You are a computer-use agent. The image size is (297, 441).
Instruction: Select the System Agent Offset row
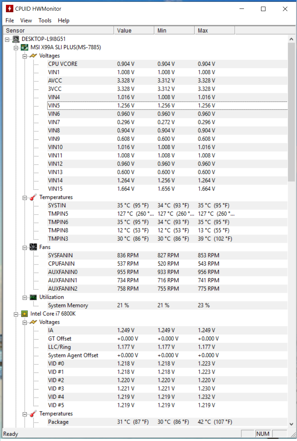click(x=167, y=355)
